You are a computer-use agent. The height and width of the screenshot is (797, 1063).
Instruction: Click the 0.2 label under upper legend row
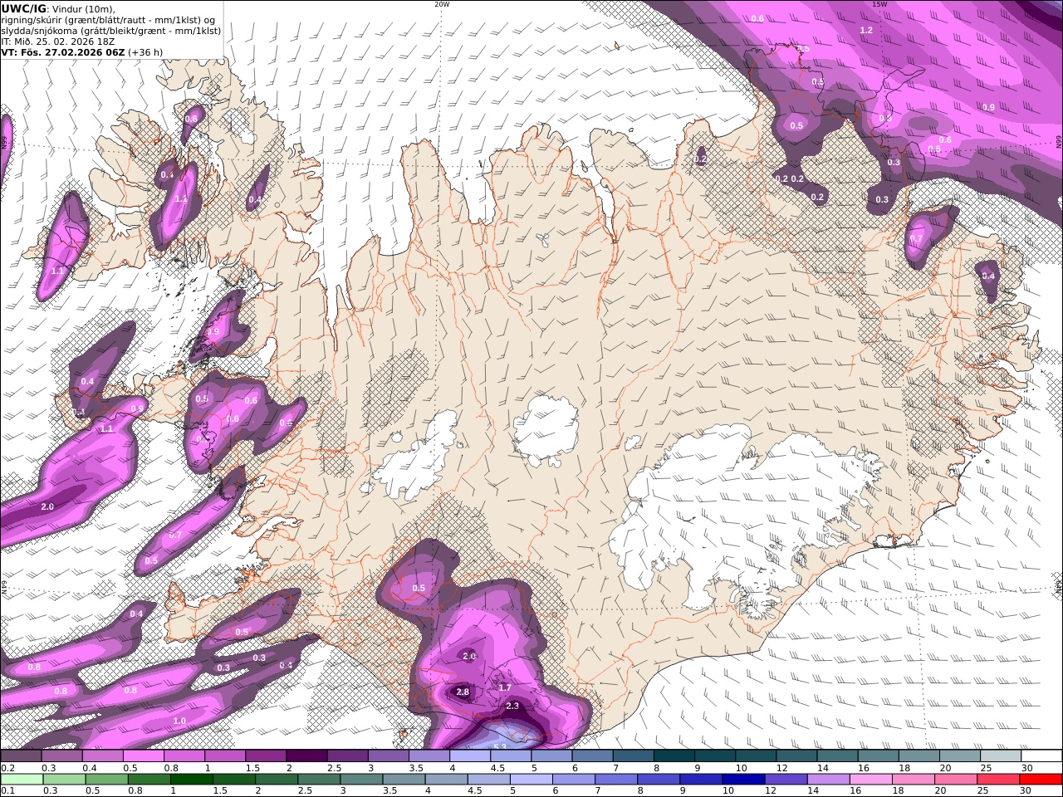(x=7, y=768)
